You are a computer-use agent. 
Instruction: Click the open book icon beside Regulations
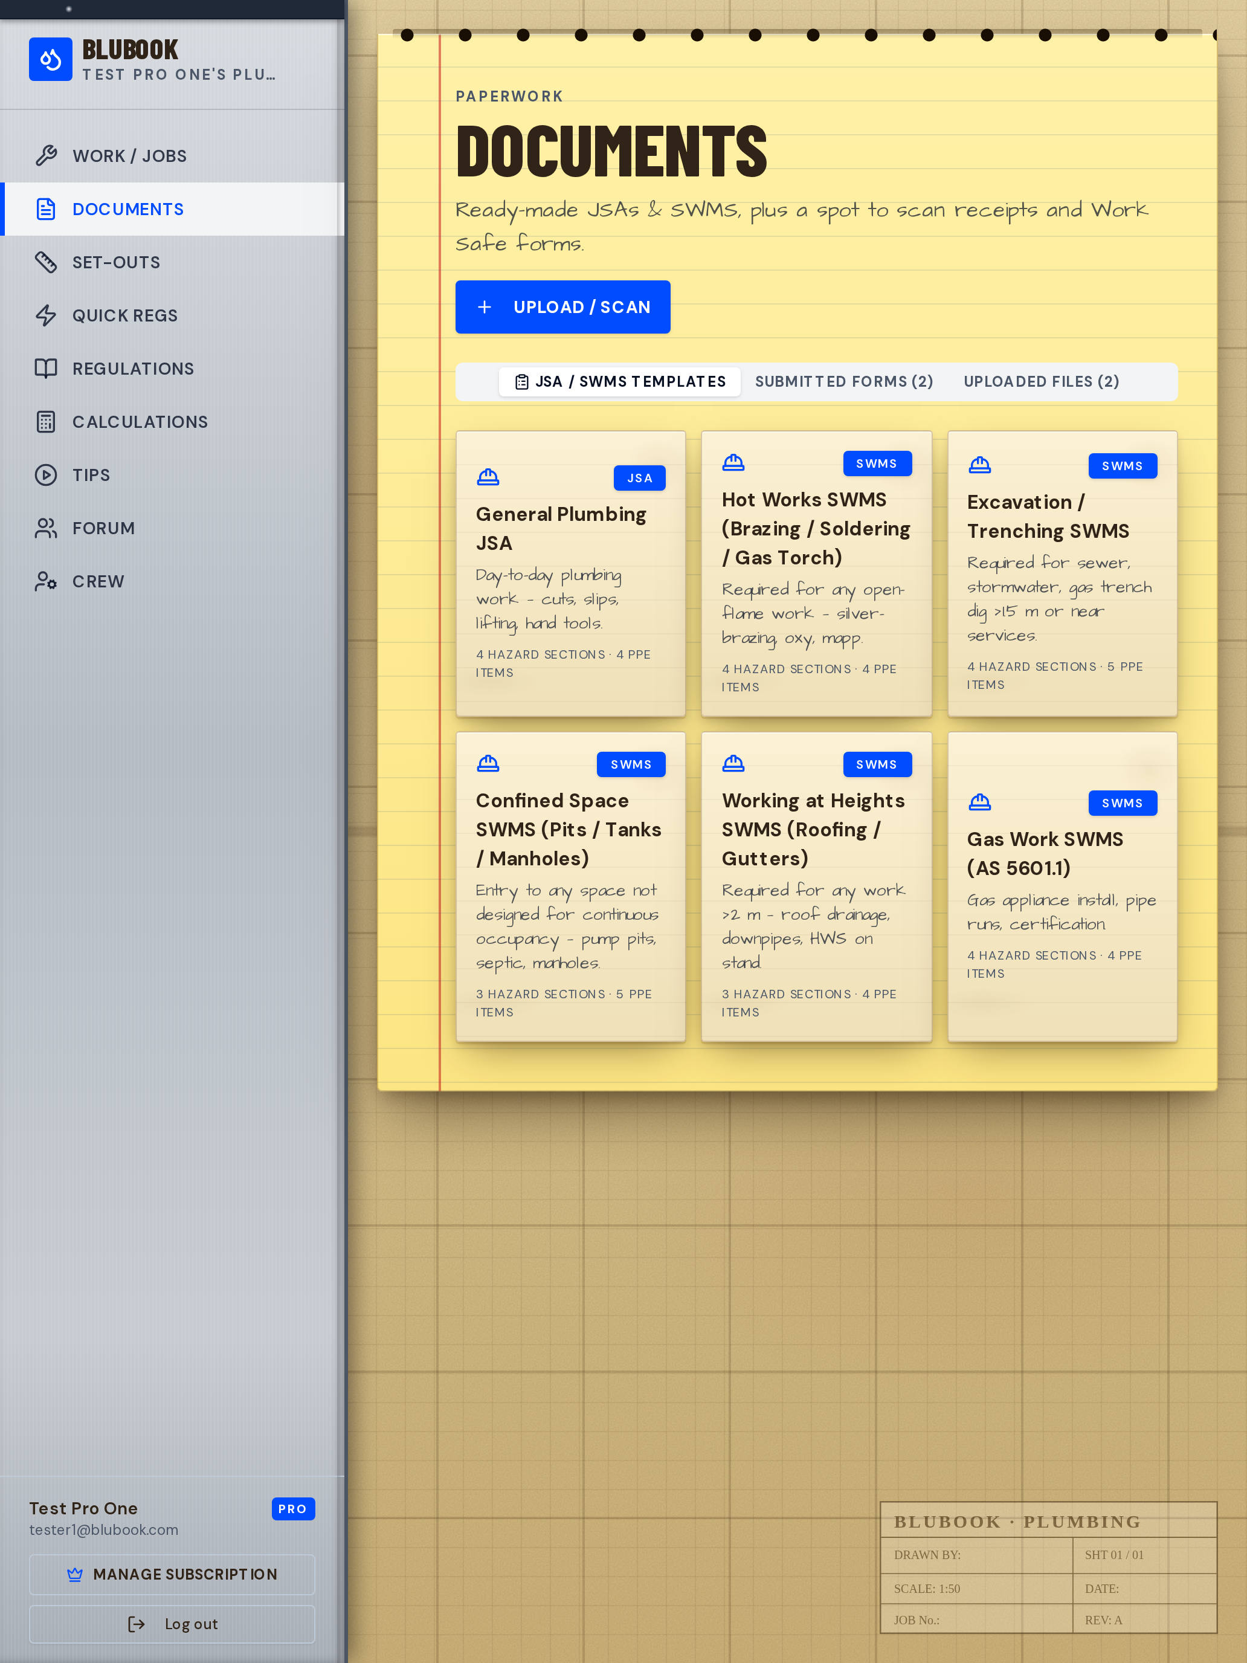click(x=46, y=369)
